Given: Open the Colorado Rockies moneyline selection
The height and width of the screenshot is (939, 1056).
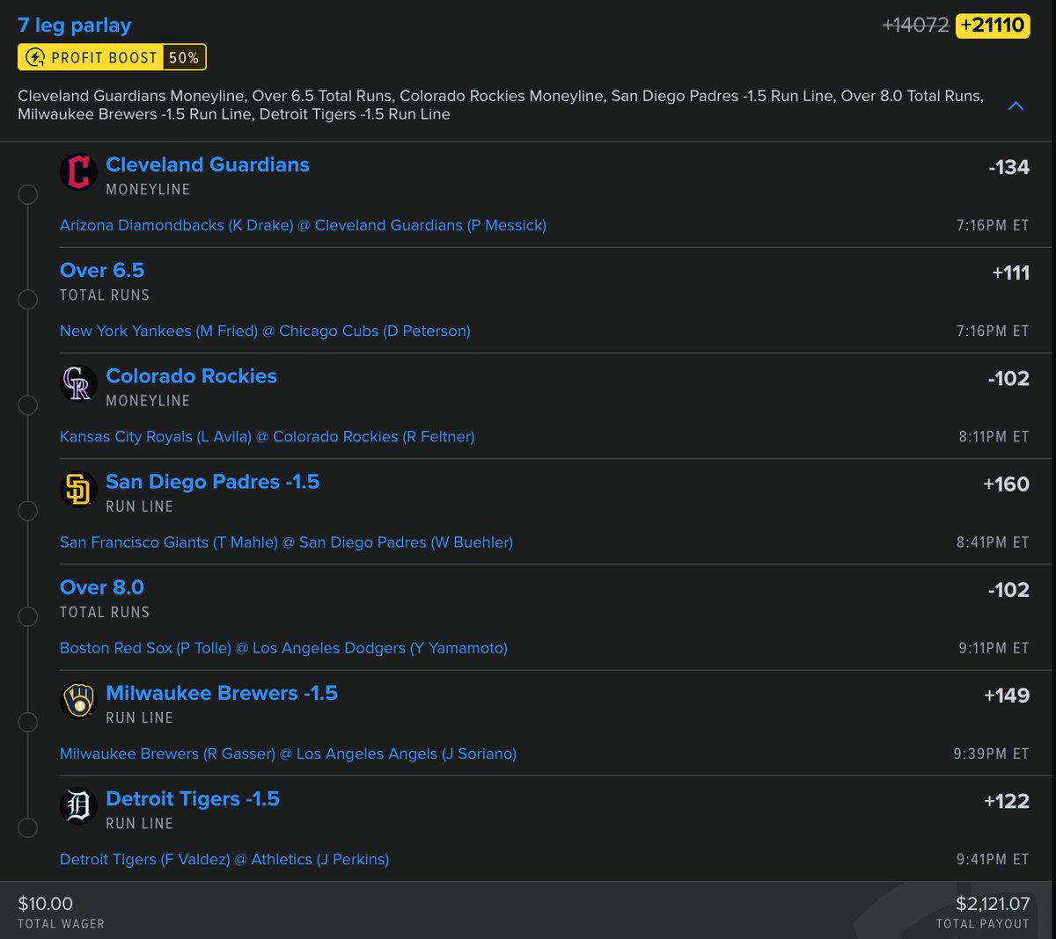Looking at the screenshot, I should click(x=191, y=375).
